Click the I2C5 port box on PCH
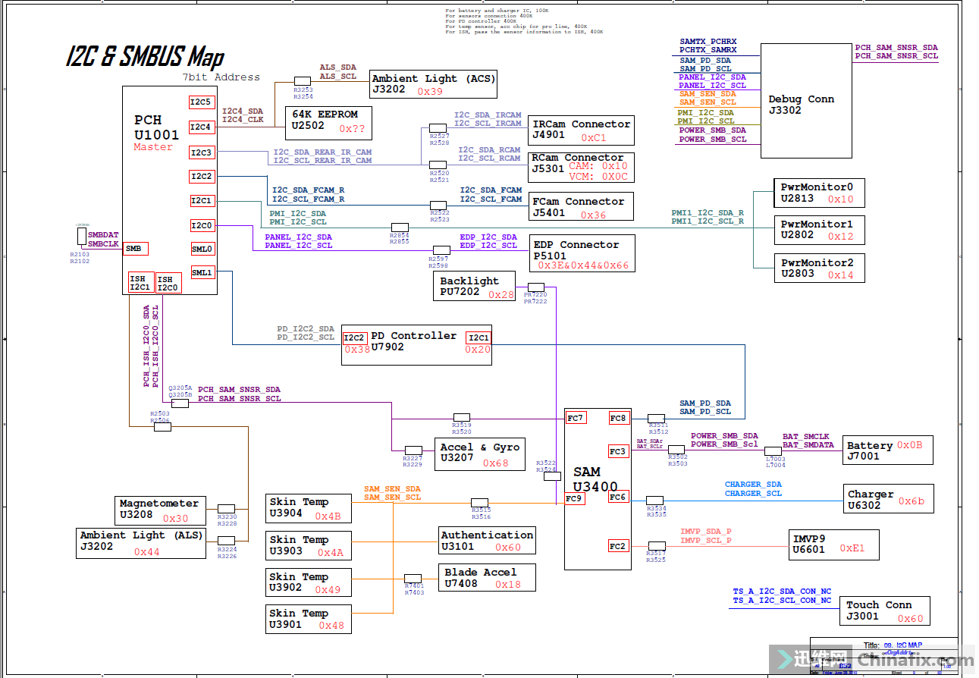979x678 pixels. pos(201,102)
